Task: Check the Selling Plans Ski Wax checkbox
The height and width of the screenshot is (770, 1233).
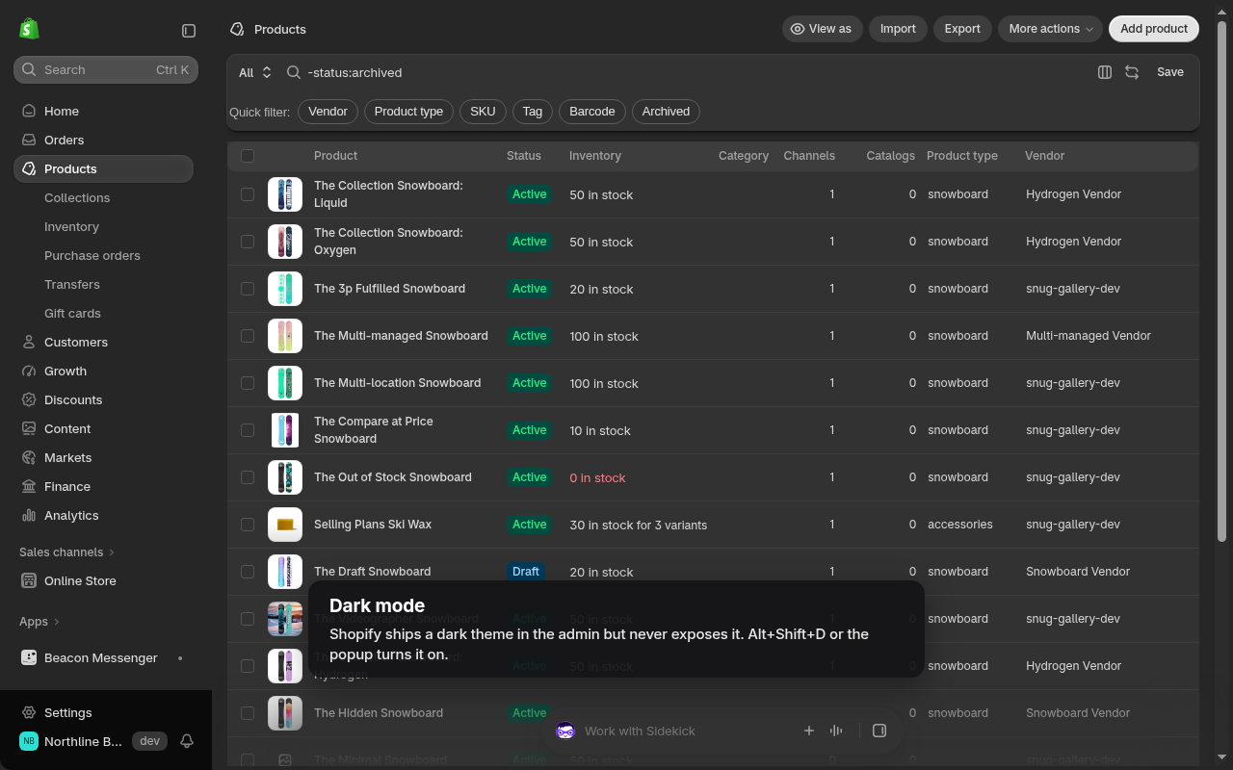Action: (248, 525)
